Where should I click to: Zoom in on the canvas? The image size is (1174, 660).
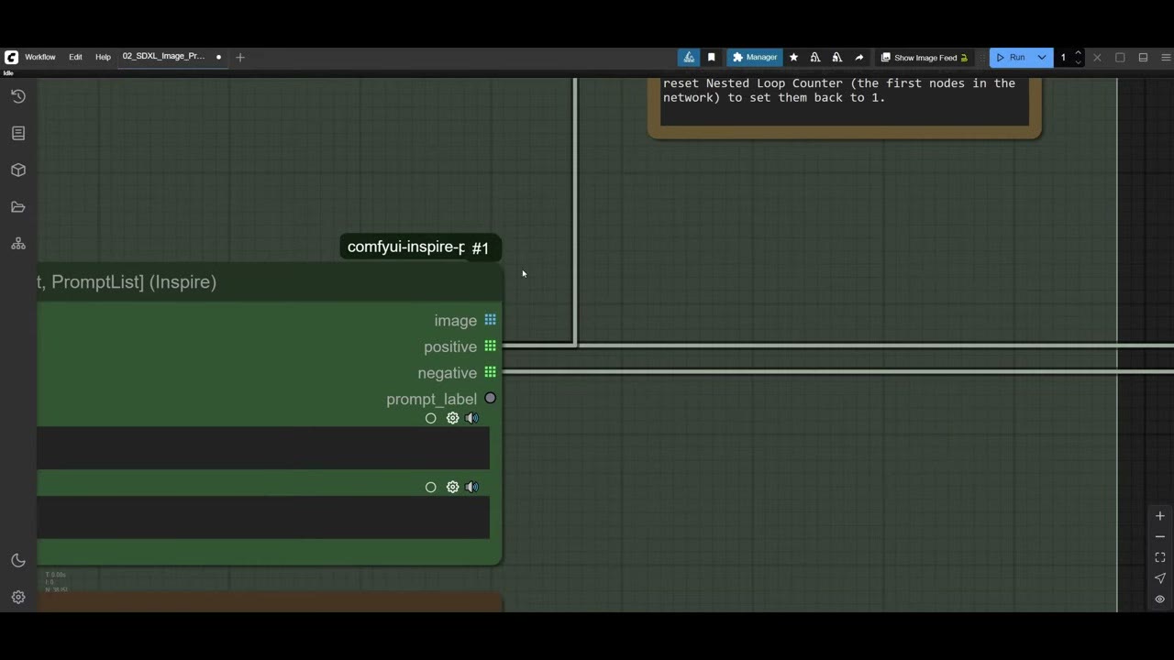[x=1160, y=516]
